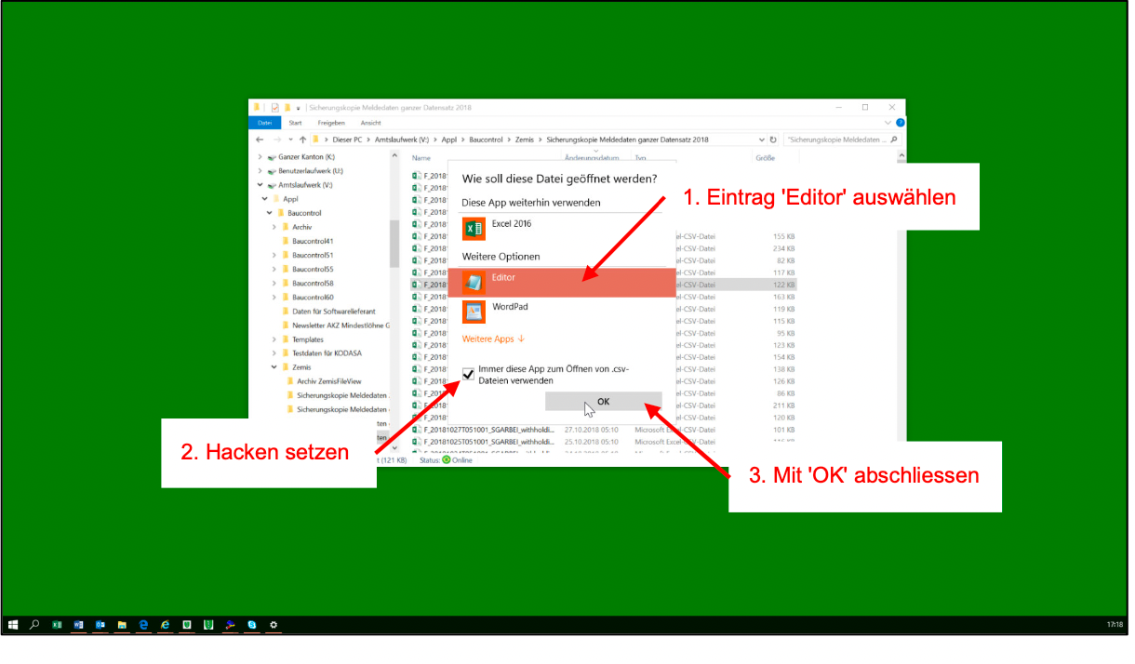Confirm the dialog with OK

(x=603, y=402)
